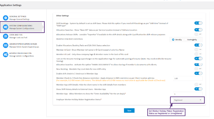214x119 pixels.
Task: Toggle the Shift bookings shift-time switch
Action: tap(198, 23)
